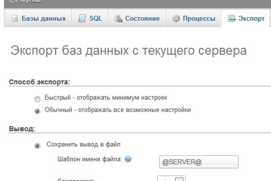Click the MySQL text in the header bar
271x181 pixels.
pyautogui.click(x=22, y=2)
